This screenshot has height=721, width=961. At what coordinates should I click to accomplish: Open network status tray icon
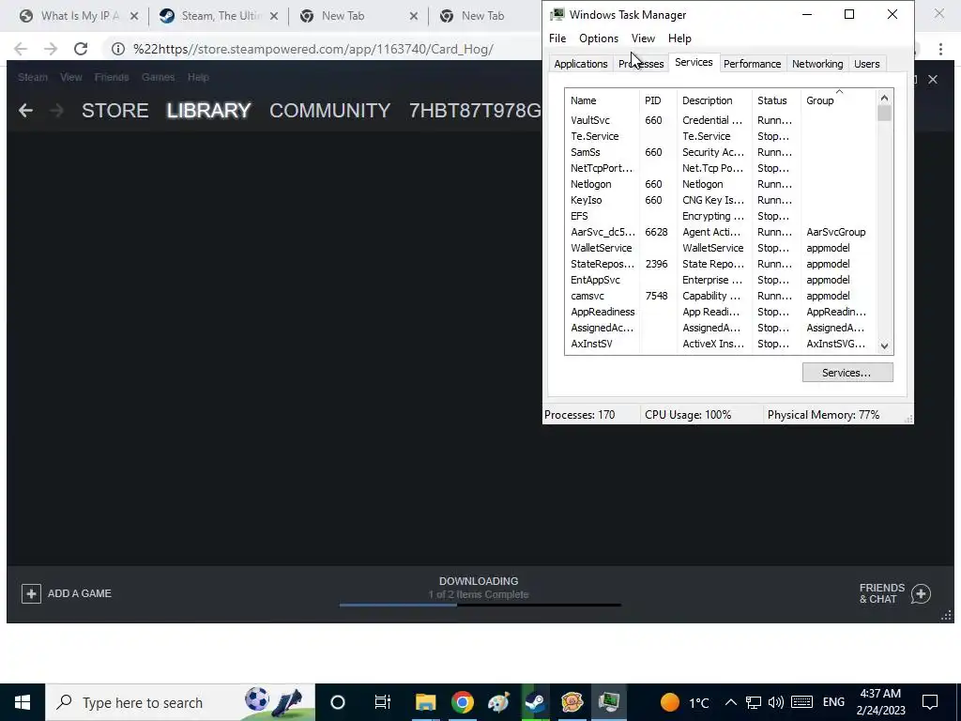pos(754,702)
